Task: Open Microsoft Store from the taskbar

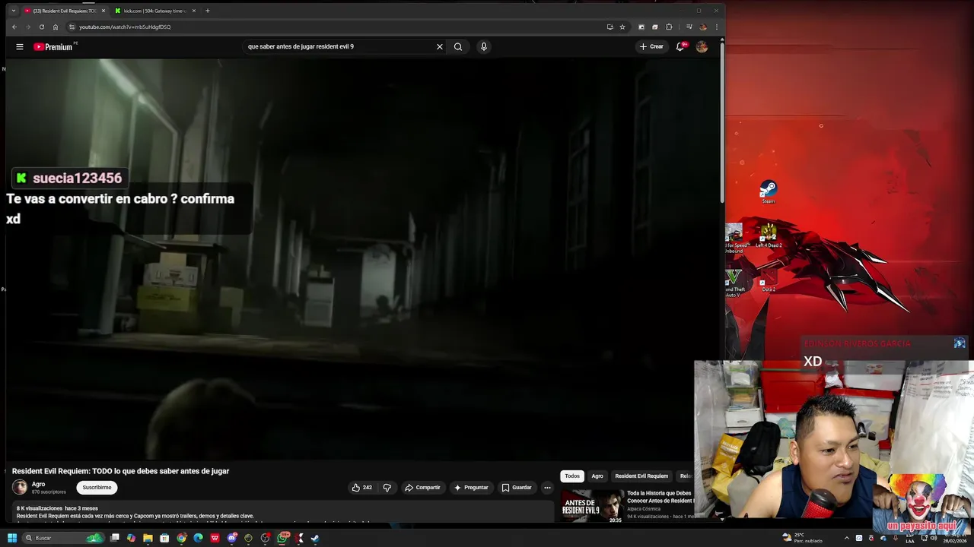Action: pyautogui.click(x=164, y=538)
